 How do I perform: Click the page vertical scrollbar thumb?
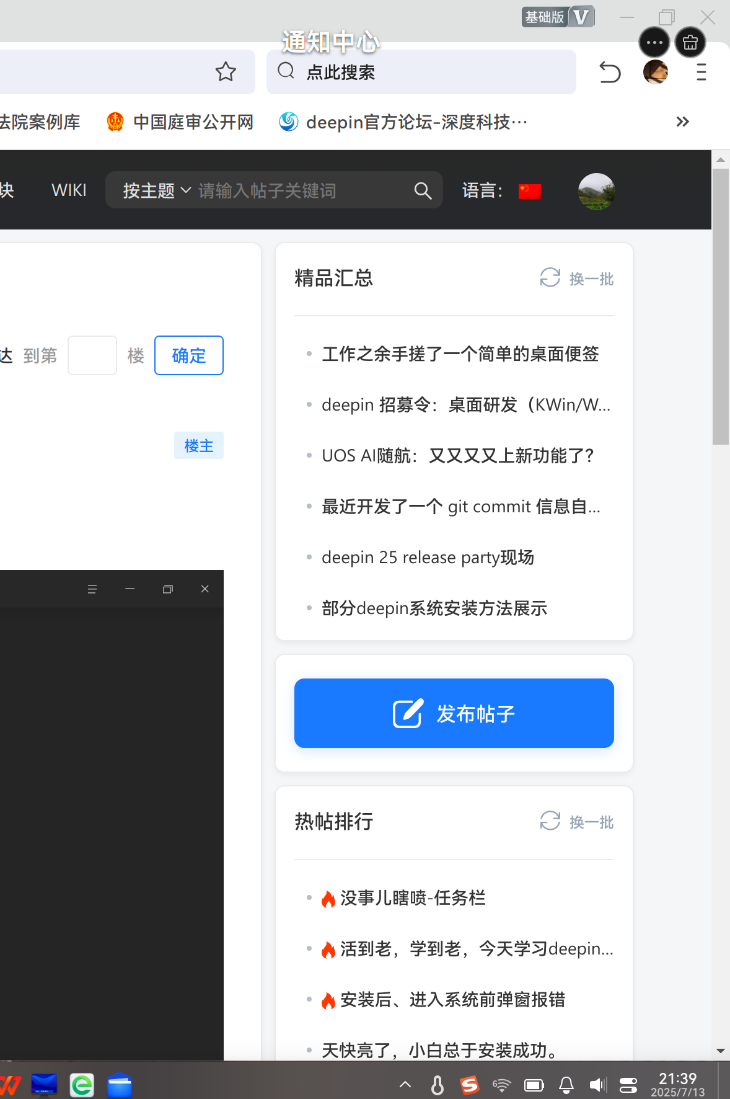point(721,306)
